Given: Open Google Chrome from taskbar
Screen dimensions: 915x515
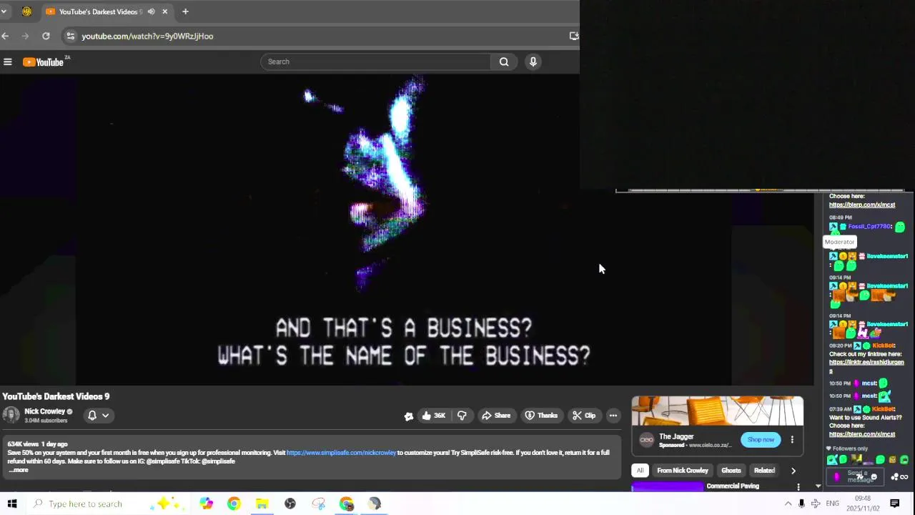Looking at the screenshot, I should pyautogui.click(x=234, y=504).
